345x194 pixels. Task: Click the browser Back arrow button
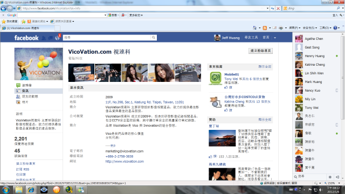pyautogui.click(x=3, y=9)
